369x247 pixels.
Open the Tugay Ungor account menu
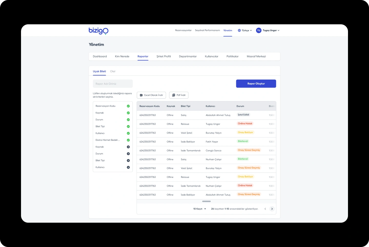[x=268, y=30]
